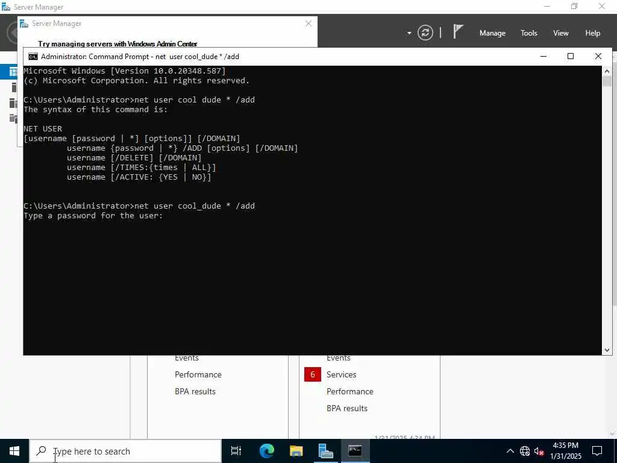Screen dimensions: 617x463
Task: Maximize the Command Prompt window
Action: coord(570,56)
